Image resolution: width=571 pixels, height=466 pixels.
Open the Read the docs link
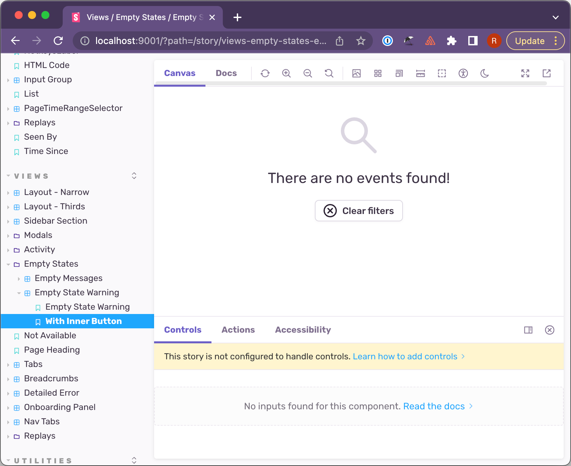point(438,406)
